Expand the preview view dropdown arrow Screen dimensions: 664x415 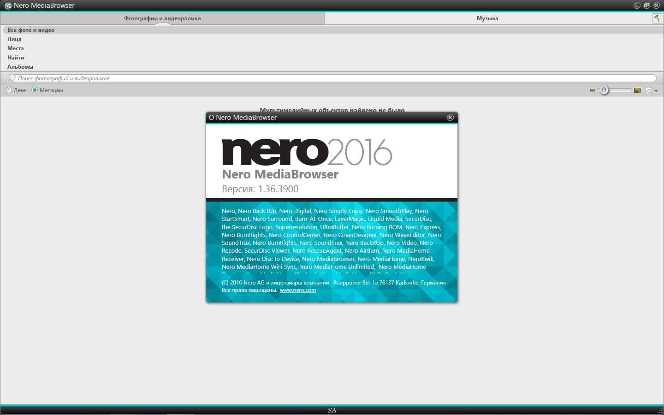point(656,91)
